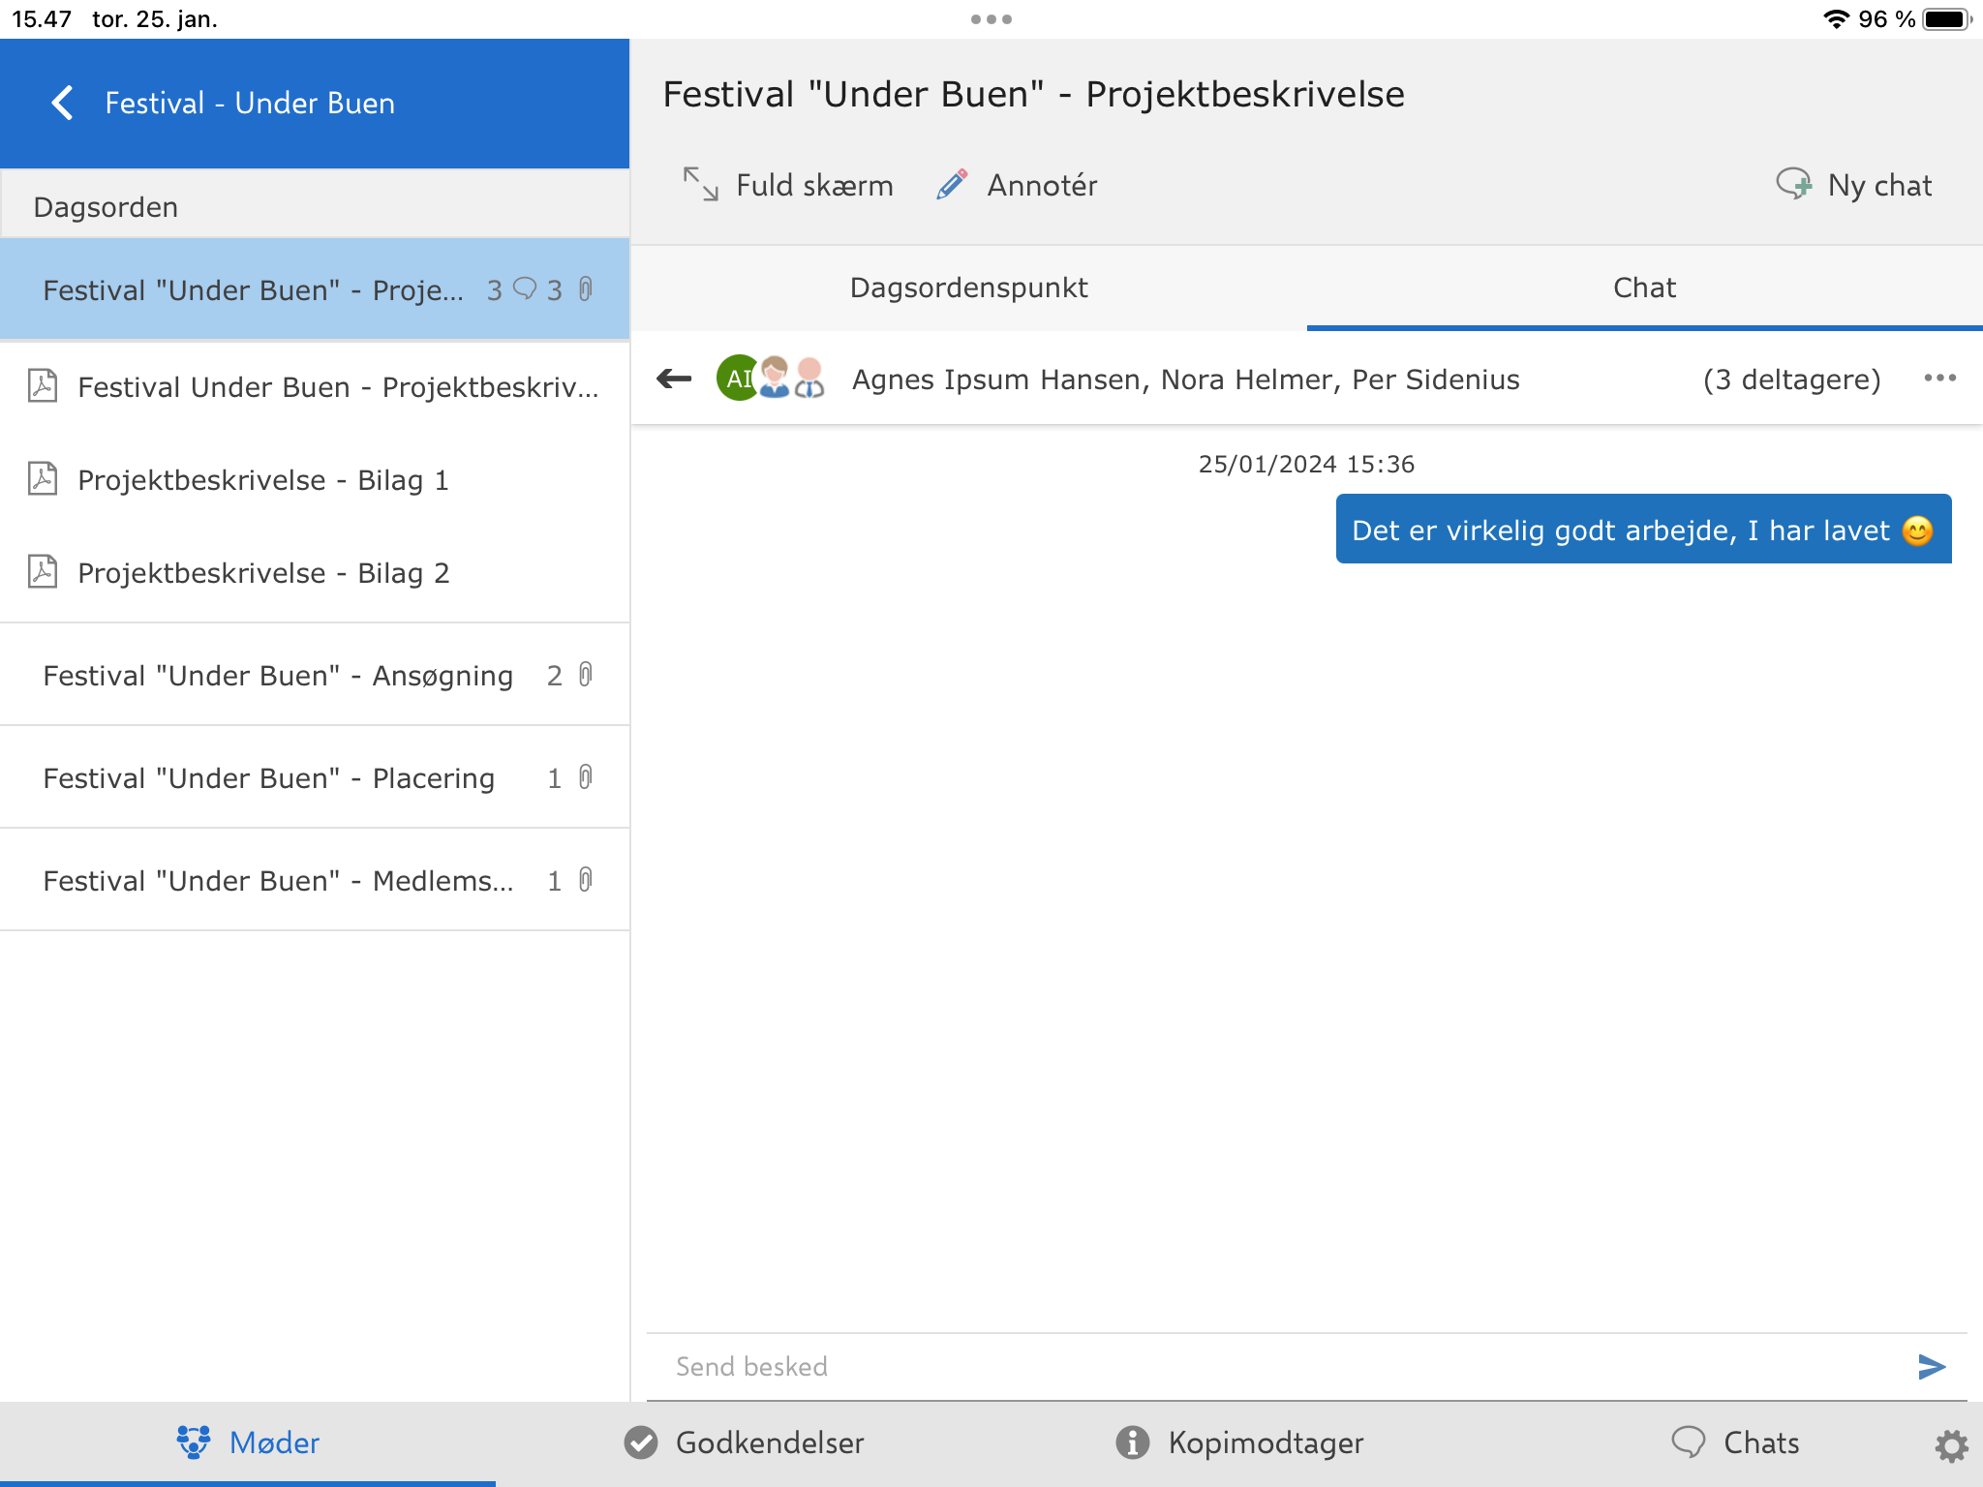Open the Kopimodtager bottom tab
1983x1487 pixels.
click(x=1239, y=1442)
